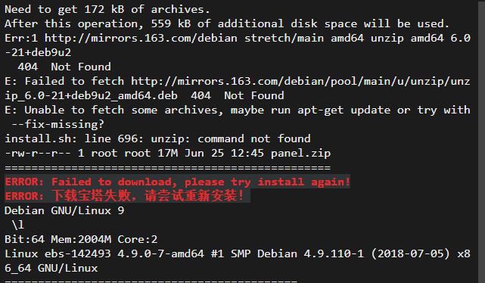This screenshot has height=283, width=485.
Task: Click the 'After this operation' disk space line
Action: [227, 23]
